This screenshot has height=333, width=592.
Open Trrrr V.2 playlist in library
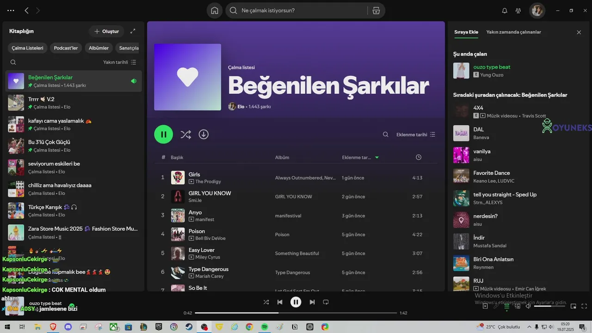click(74, 102)
